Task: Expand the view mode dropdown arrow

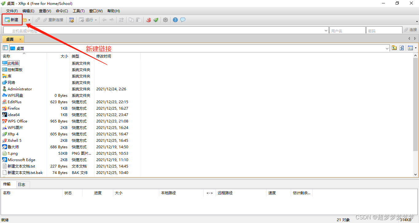Action: coord(416,48)
